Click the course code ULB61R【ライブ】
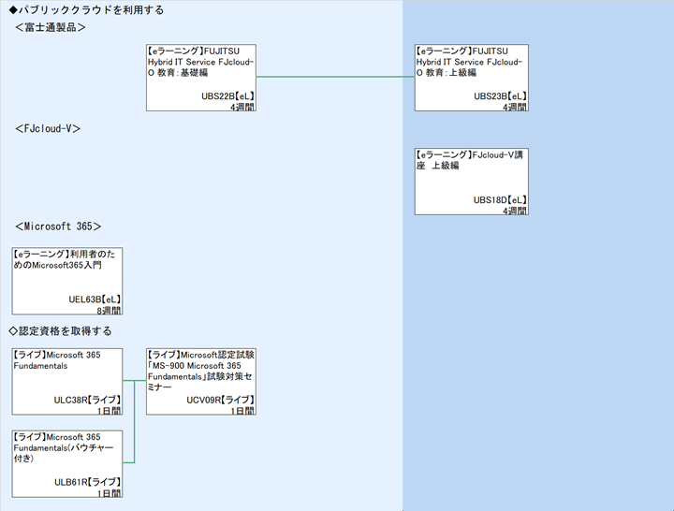This screenshot has width=674, height=511. pos(87,482)
